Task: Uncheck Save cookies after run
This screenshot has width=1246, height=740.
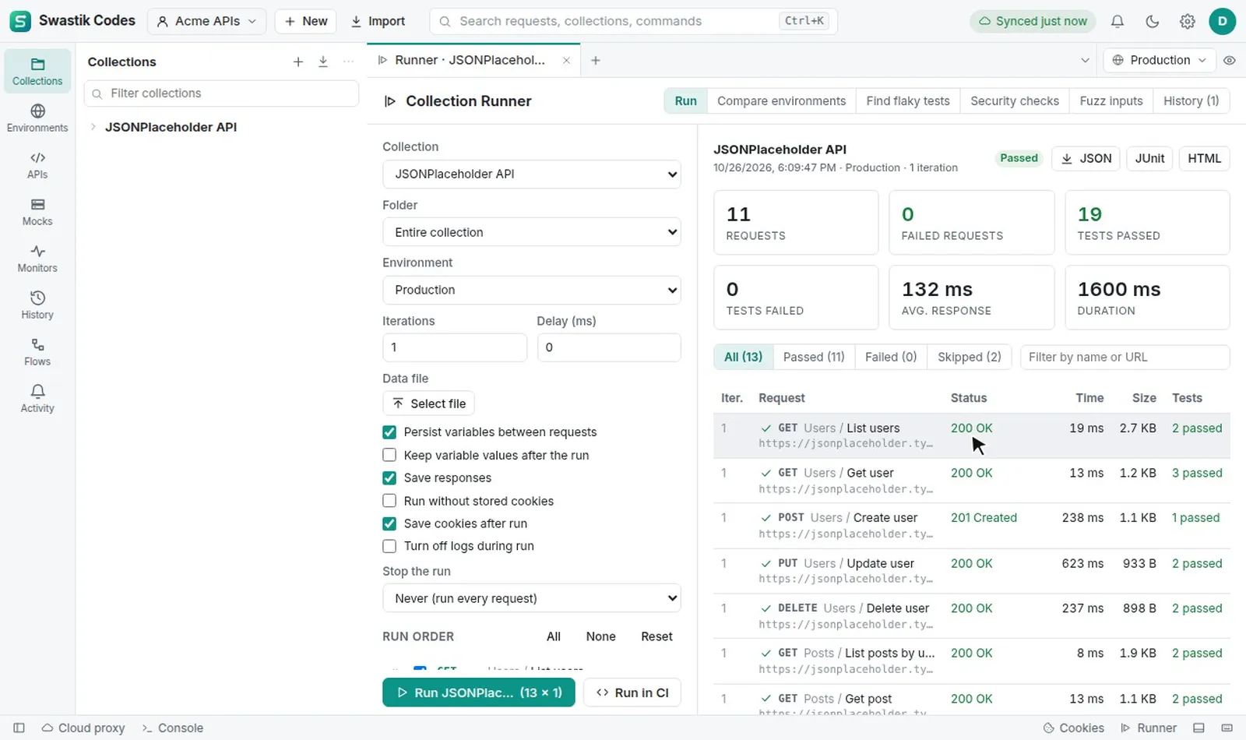Action: 389,523
